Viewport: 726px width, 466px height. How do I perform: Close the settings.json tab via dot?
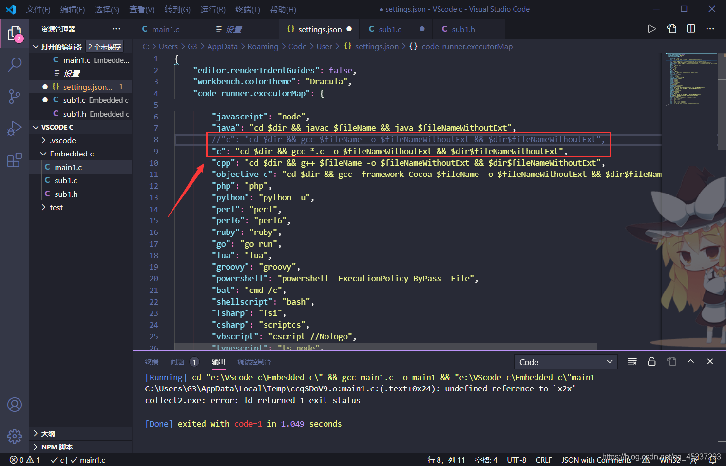(x=349, y=29)
